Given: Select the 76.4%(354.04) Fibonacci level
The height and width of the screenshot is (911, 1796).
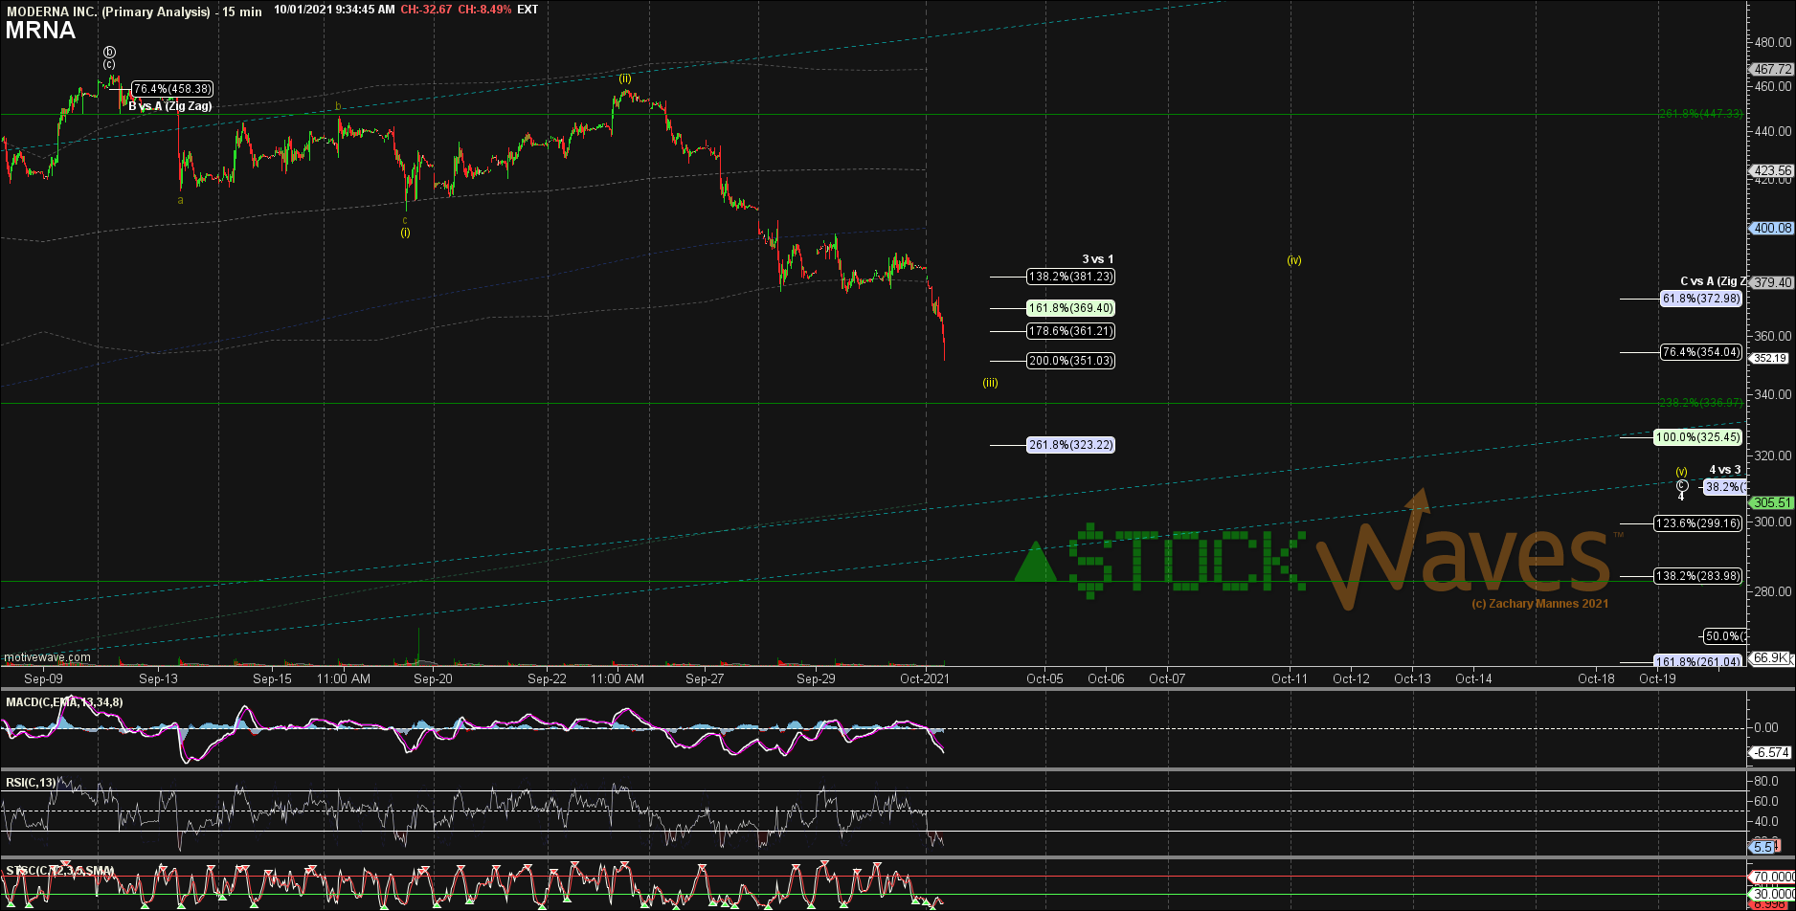Looking at the screenshot, I should (x=1700, y=352).
